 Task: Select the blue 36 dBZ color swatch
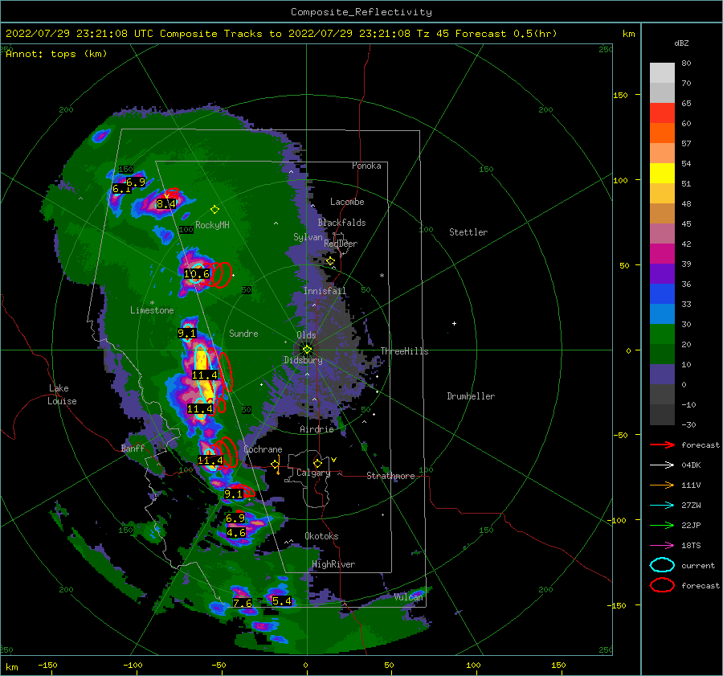pyautogui.click(x=662, y=294)
